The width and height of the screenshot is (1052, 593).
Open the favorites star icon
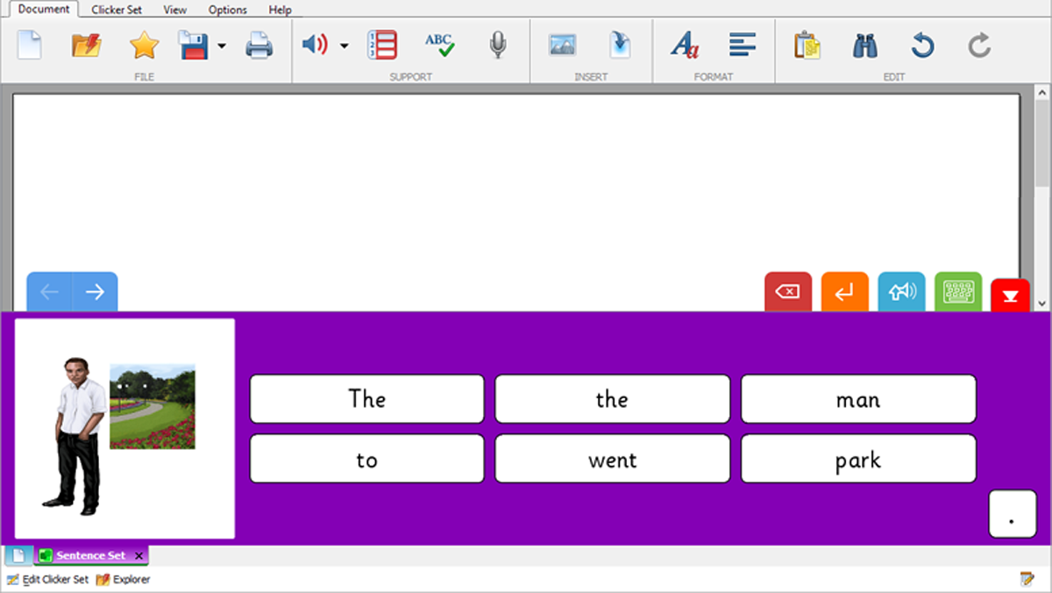144,45
